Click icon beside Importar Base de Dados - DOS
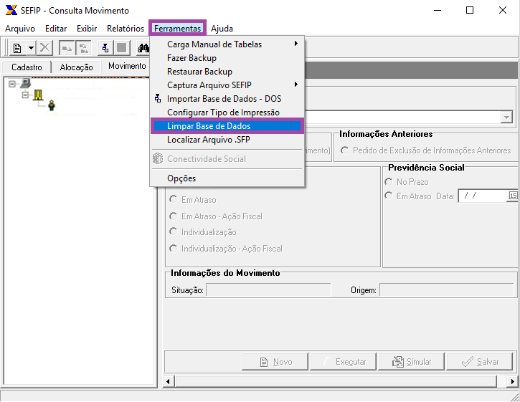Viewport: 520px width, 402px height. click(159, 98)
